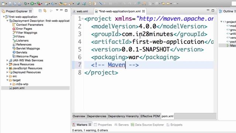Viewport: 236px width, 133px height.
Task: Expand Deployed Resources node
Action: pos(7,72)
